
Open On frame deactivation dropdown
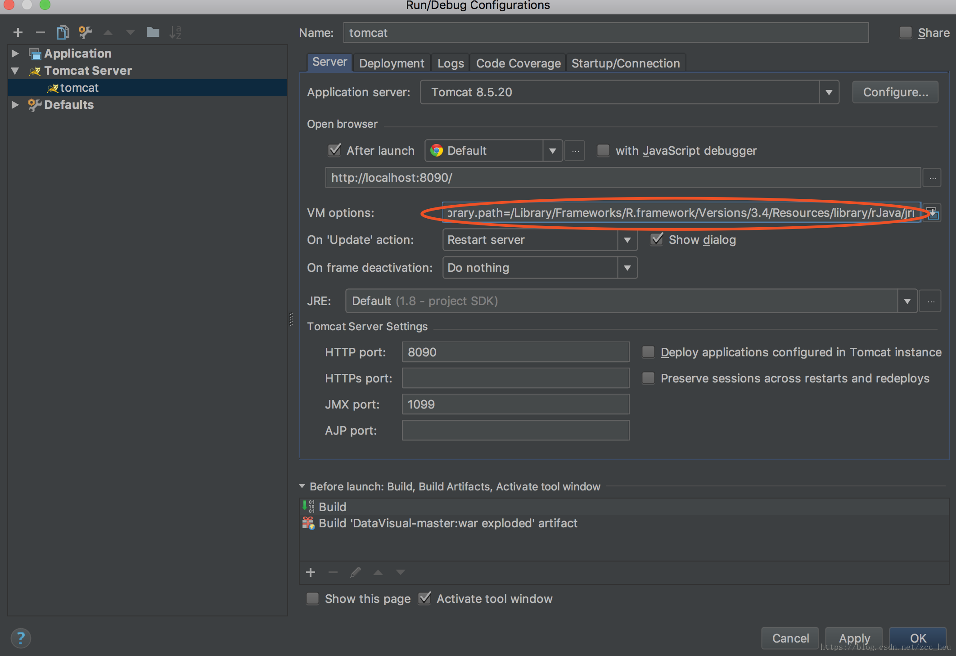pyautogui.click(x=627, y=268)
